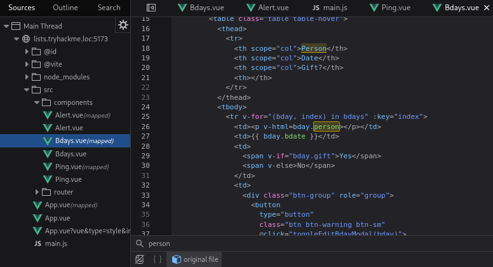Image resolution: width=493 pixels, height=267 pixels.
Task: Click the 'v-else' attribute on line 30
Action: [280, 165]
